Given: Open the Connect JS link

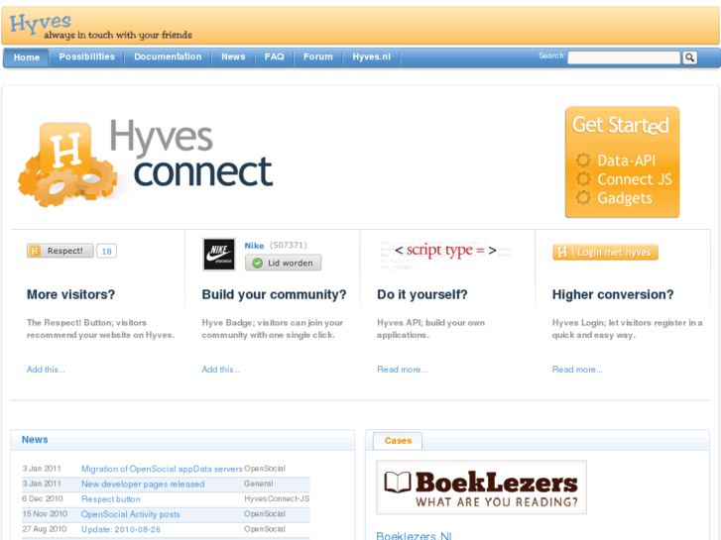Looking at the screenshot, I should [x=635, y=179].
